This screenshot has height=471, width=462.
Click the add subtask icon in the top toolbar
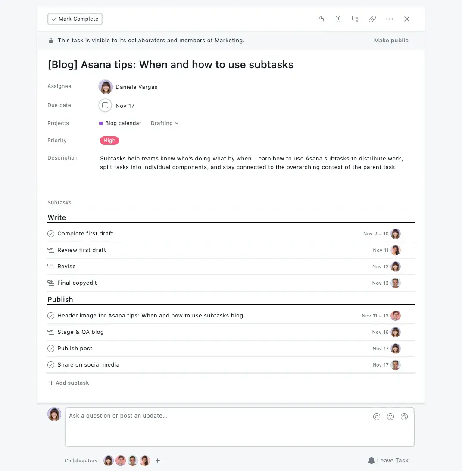tap(355, 19)
